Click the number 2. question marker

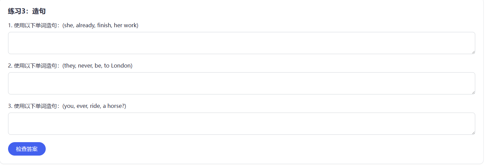tap(10, 66)
